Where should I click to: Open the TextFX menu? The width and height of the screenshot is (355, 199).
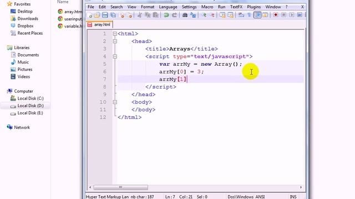[236, 7]
